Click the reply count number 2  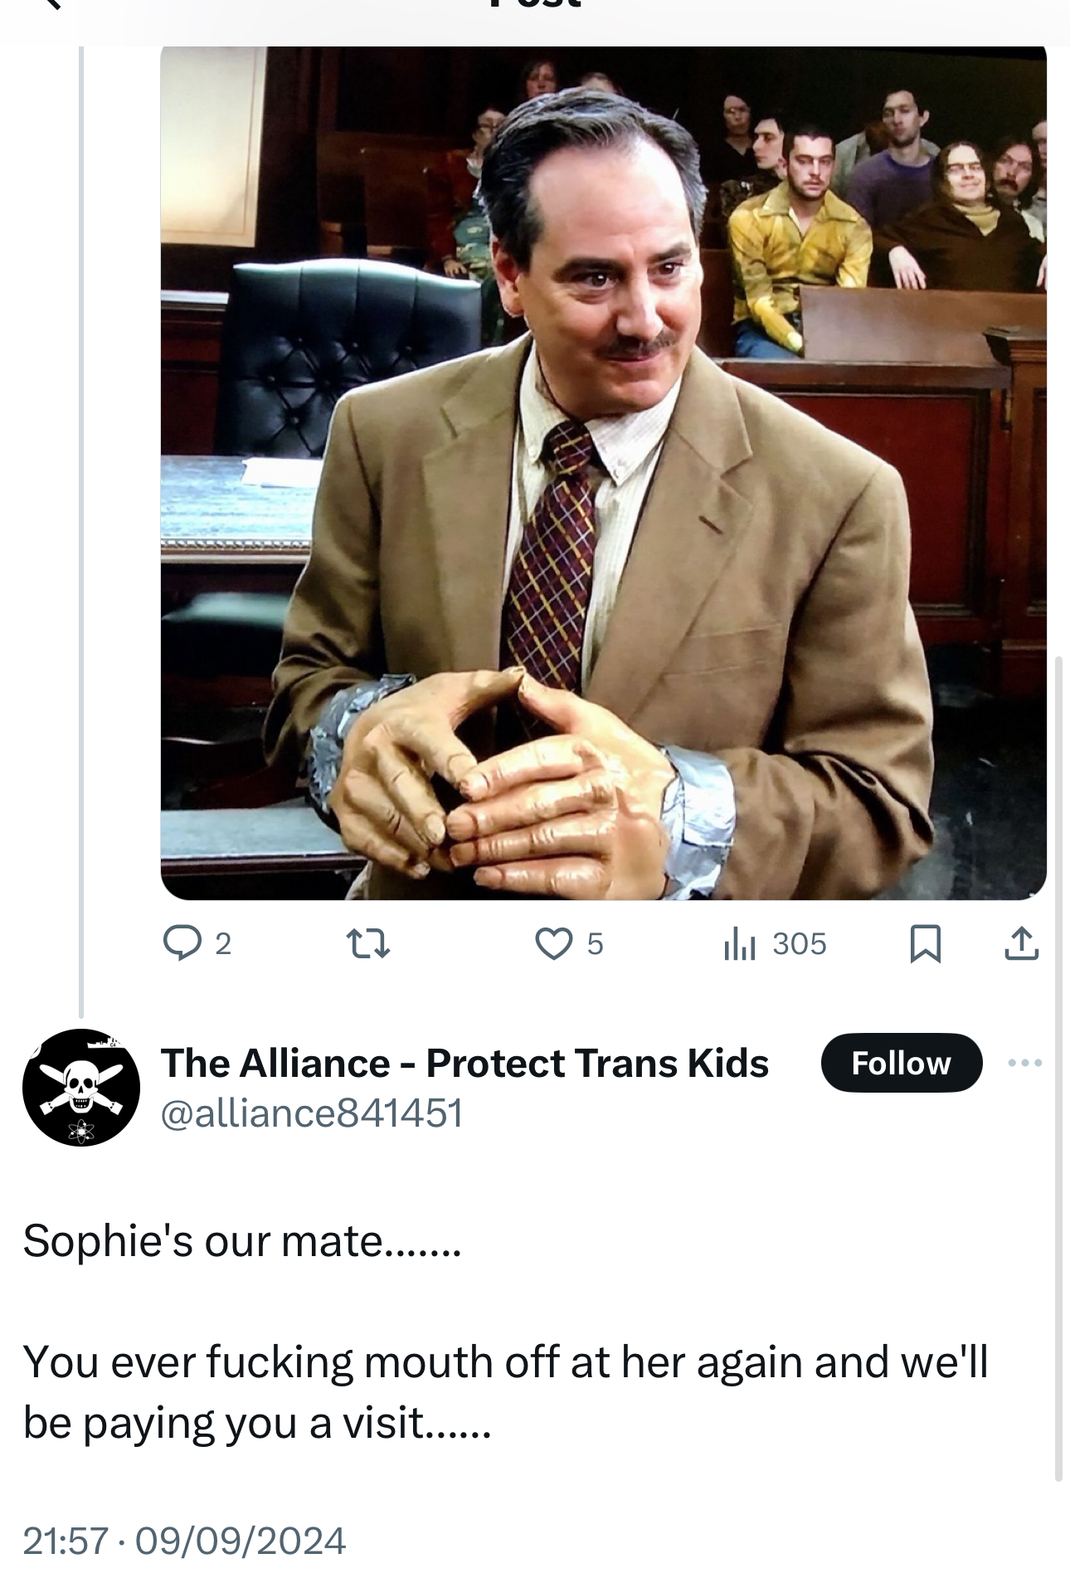pos(222,944)
